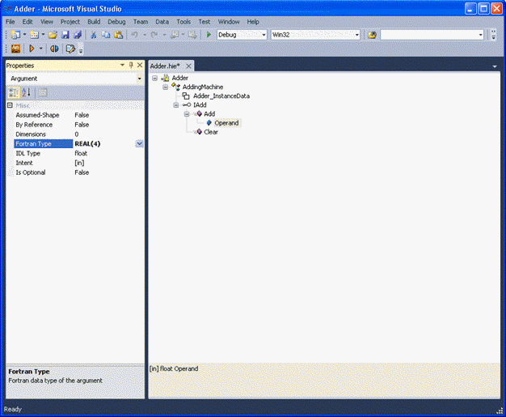Screen dimensions: 506x417
Task: Collapse the Adder root tree node
Action: [x=155, y=78]
